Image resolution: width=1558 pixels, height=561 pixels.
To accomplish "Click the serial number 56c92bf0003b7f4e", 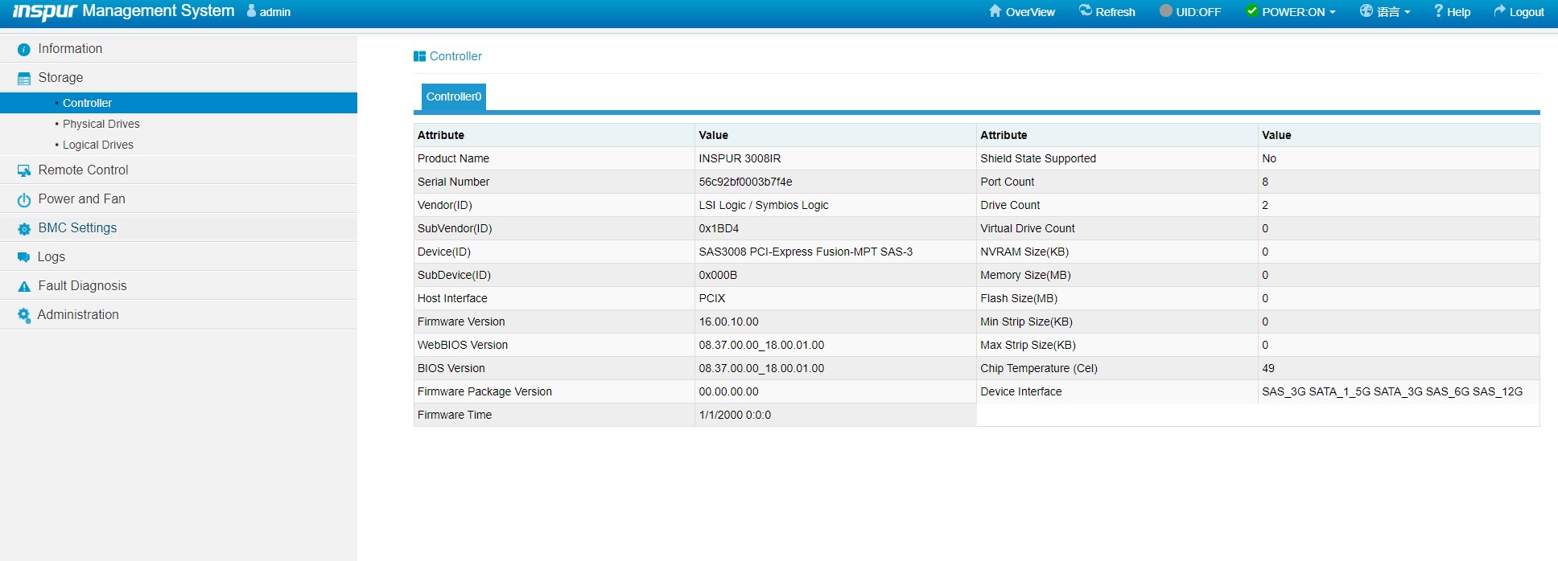I will click(745, 182).
